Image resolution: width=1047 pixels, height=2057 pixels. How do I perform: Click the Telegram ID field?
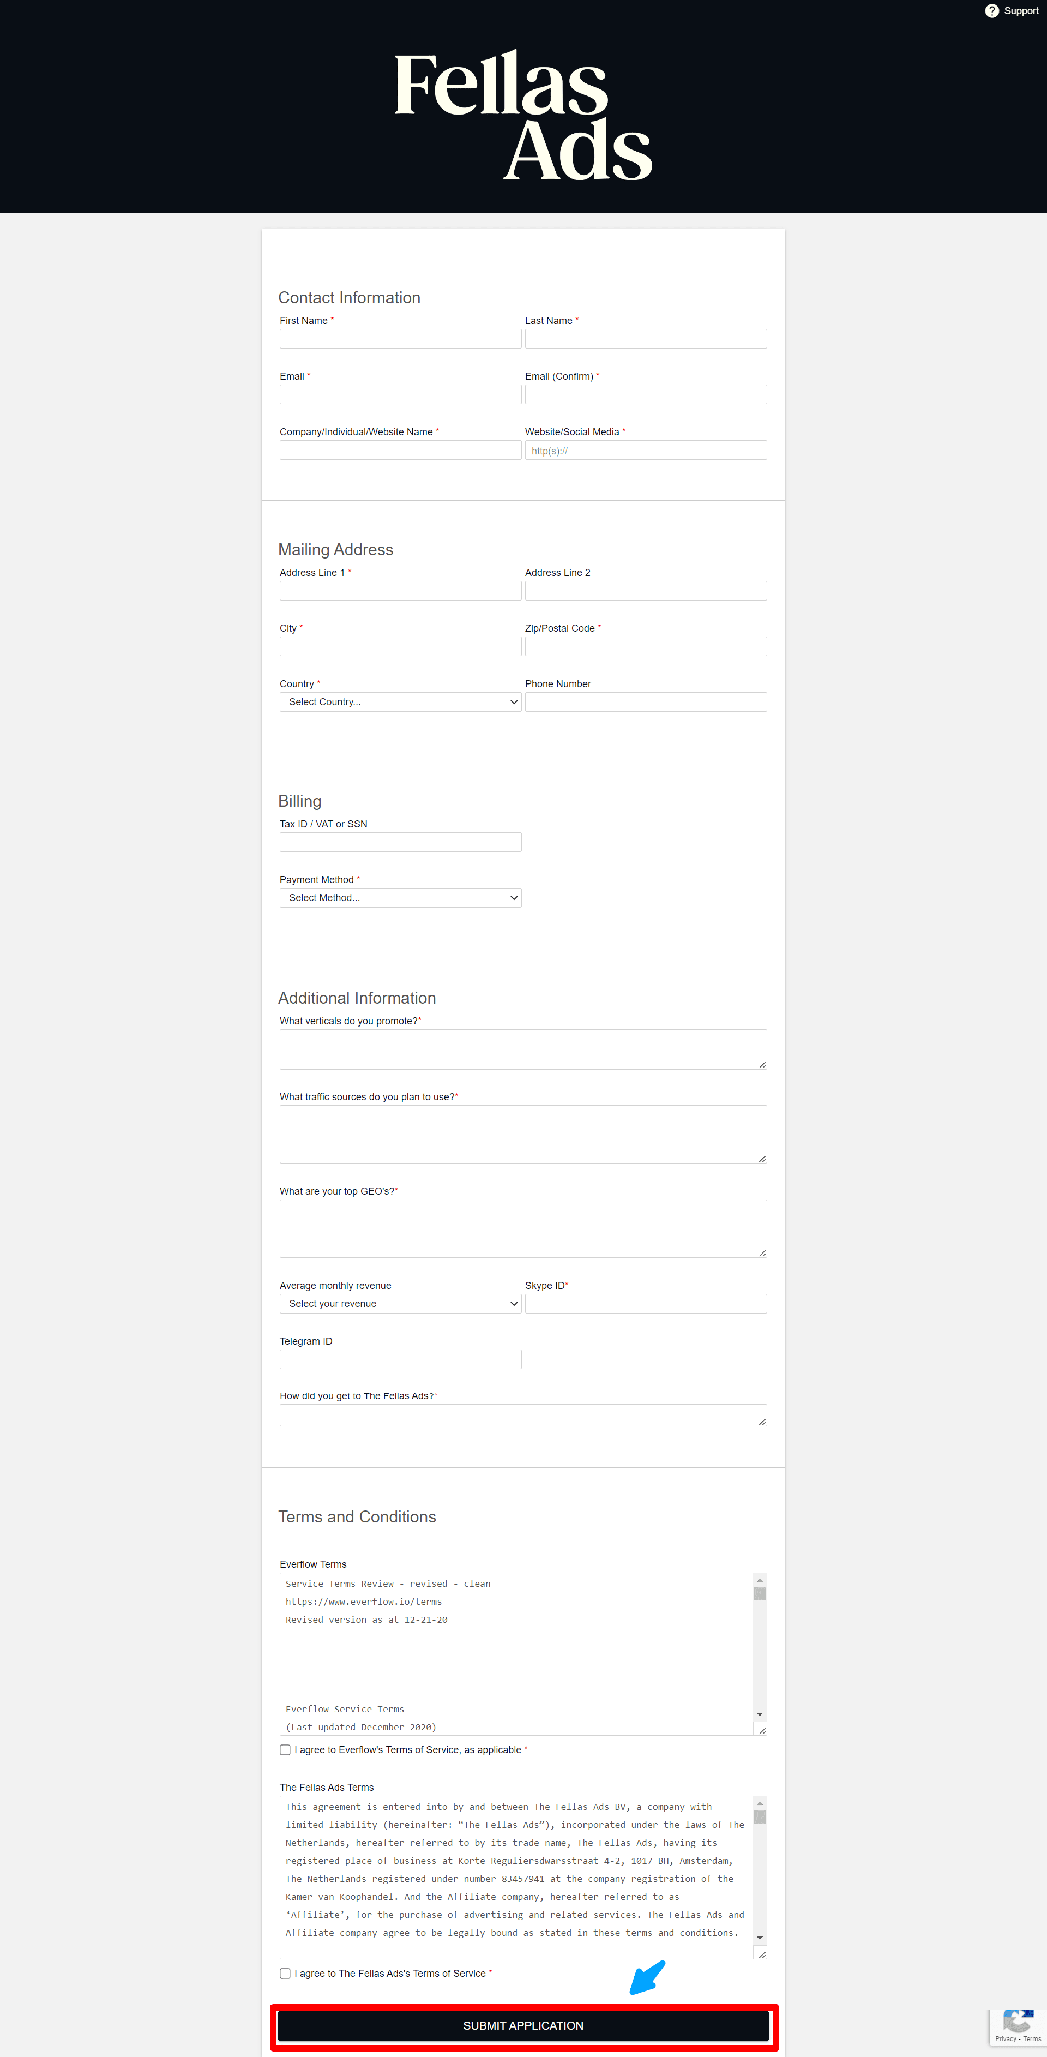pyautogui.click(x=400, y=1359)
